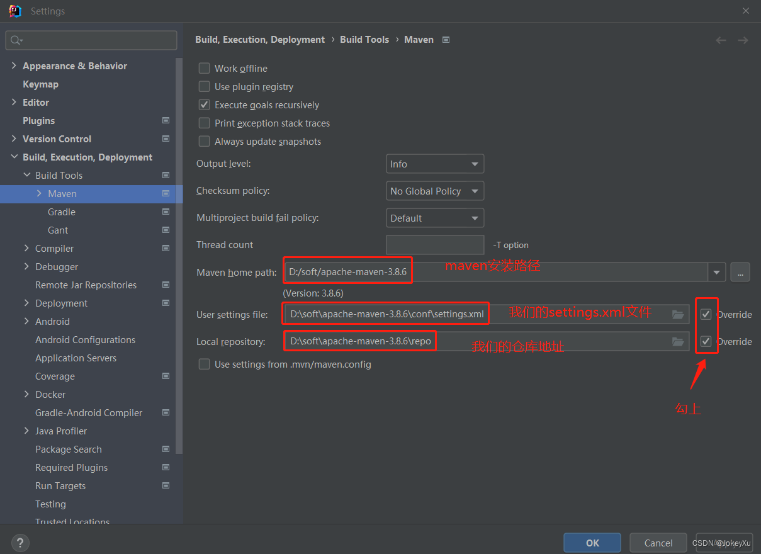Click the Thread count input field
This screenshot has height=554, width=761.
[x=435, y=245]
